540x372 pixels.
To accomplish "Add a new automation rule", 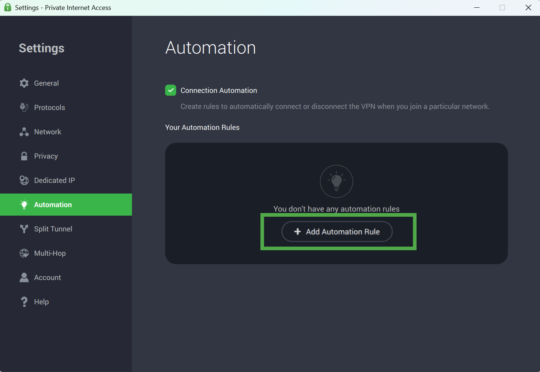I will click(x=337, y=231).
